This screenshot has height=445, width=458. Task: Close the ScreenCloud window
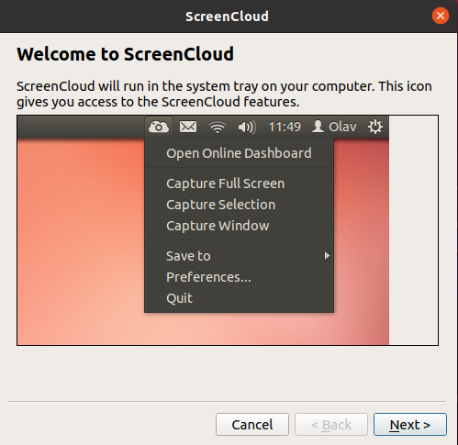pyautogui.click(x=441, y=16)
